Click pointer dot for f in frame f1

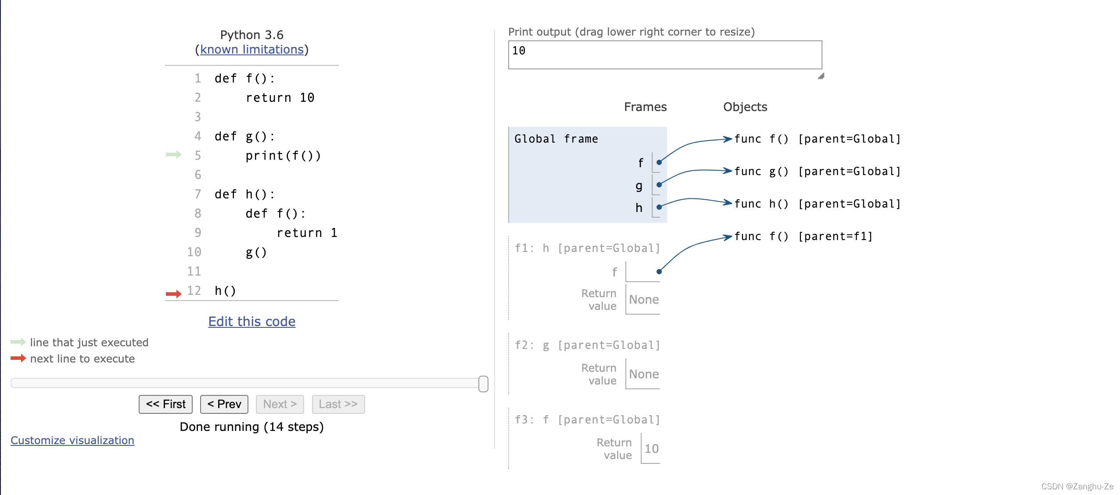tap(659, 272)
